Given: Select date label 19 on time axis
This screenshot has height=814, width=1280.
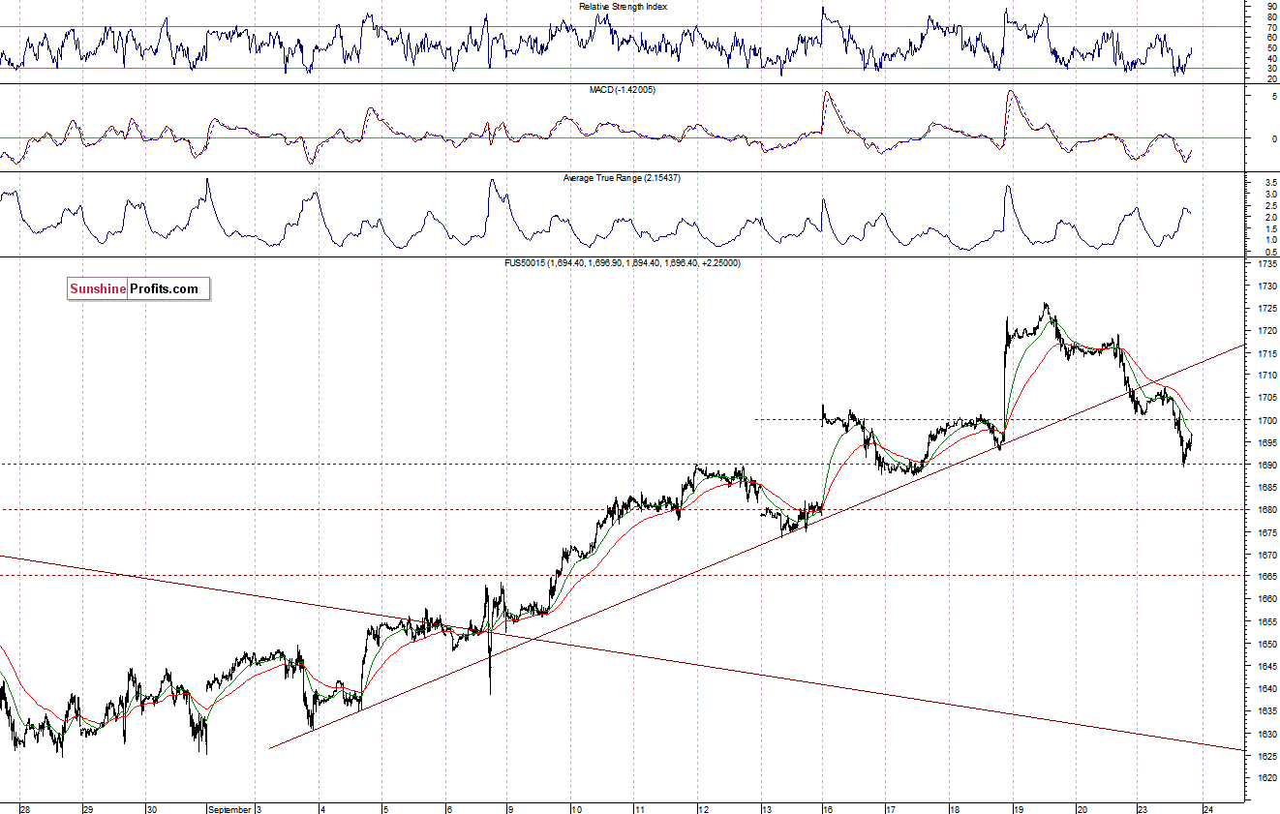Looking at the screenshot, I should 1019,808.
